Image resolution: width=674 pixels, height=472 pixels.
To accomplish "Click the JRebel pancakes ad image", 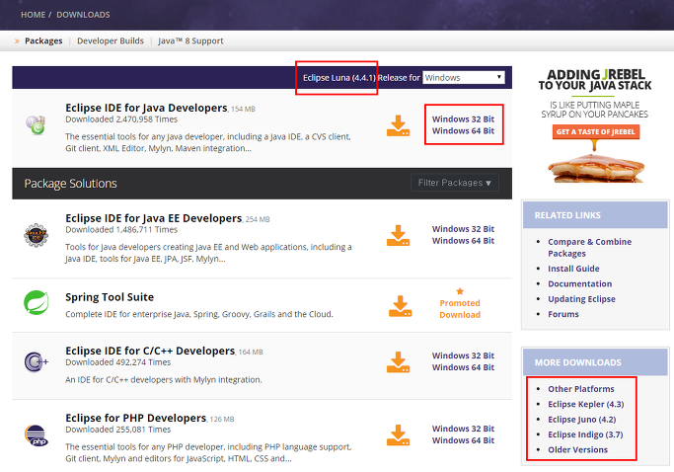I will 595,167.
